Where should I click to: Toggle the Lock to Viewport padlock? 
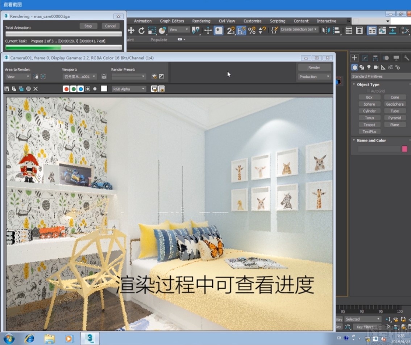[x=104, y=76]
